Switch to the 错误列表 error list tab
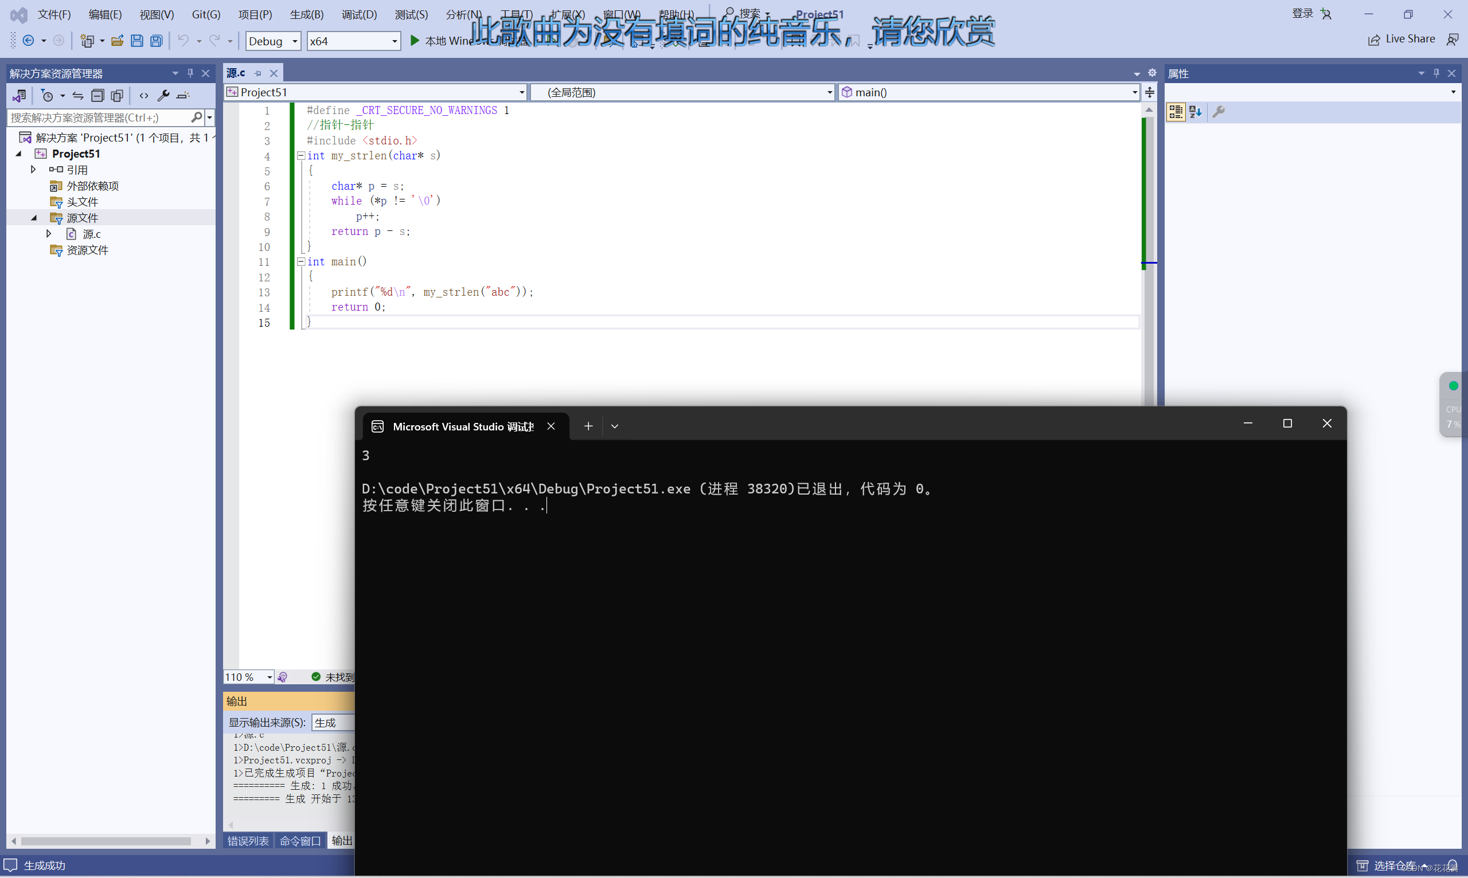This screenshot has height=878, width=1468. (x=248, y=841)
